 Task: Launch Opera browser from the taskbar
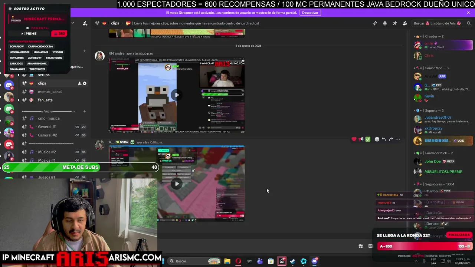pyautogui.click(x=238, y=261)
